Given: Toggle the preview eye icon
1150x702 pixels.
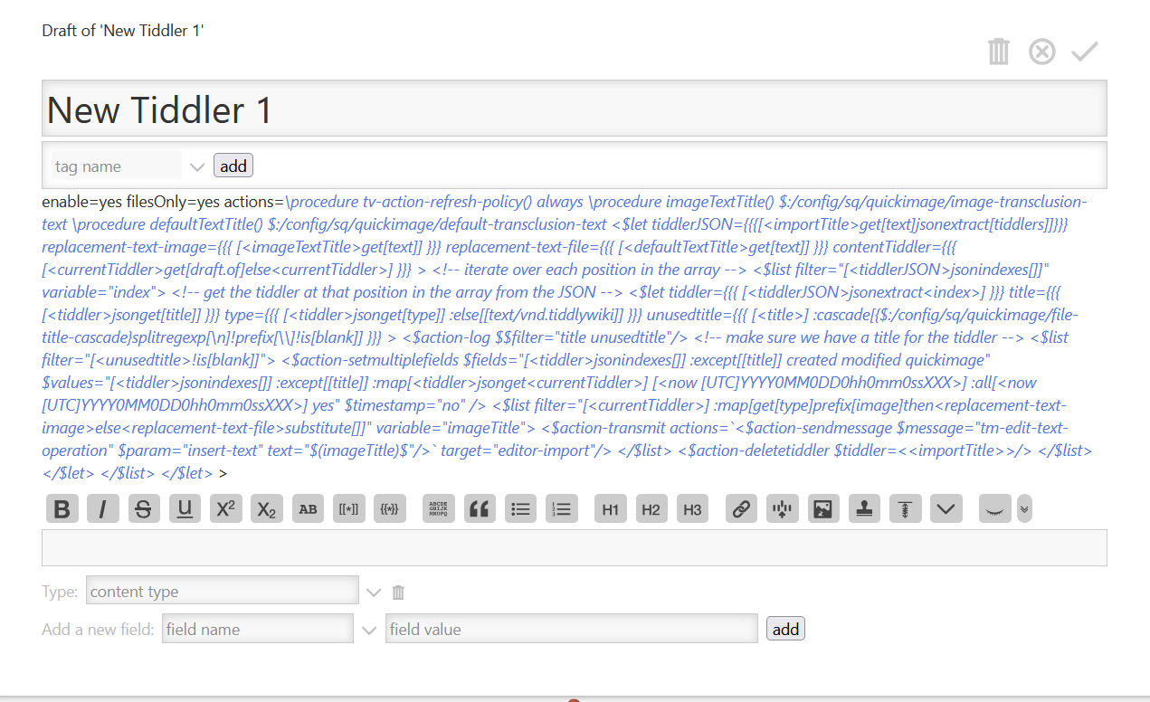Looking at the screenshot, I should pyautogui.click(x=995, y=509).
